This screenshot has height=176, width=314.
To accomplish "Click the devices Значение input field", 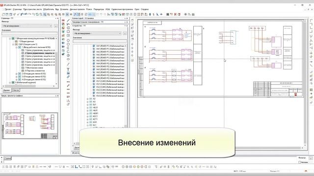I will pyautogui.click(x=100, y=41).
